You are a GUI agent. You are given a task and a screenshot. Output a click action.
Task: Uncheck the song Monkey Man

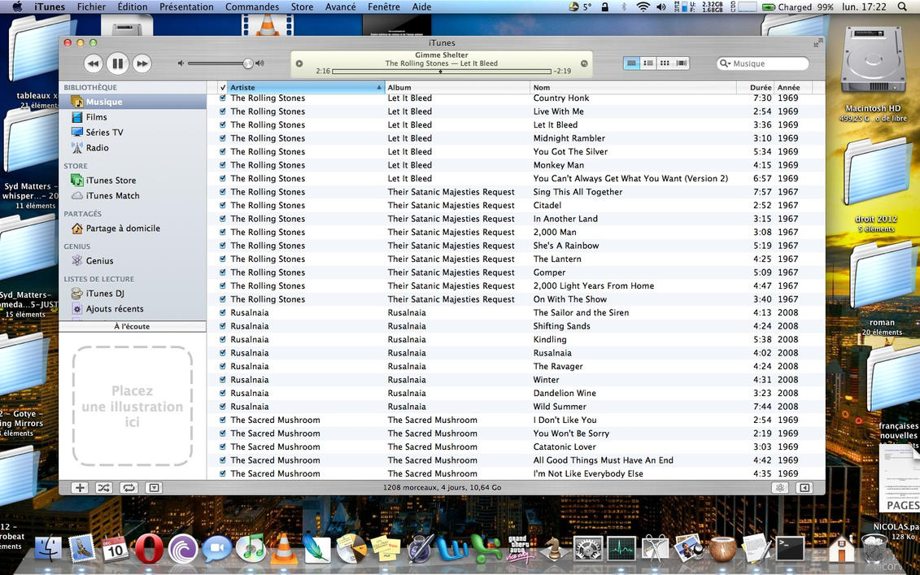click(x=222, y=165)
